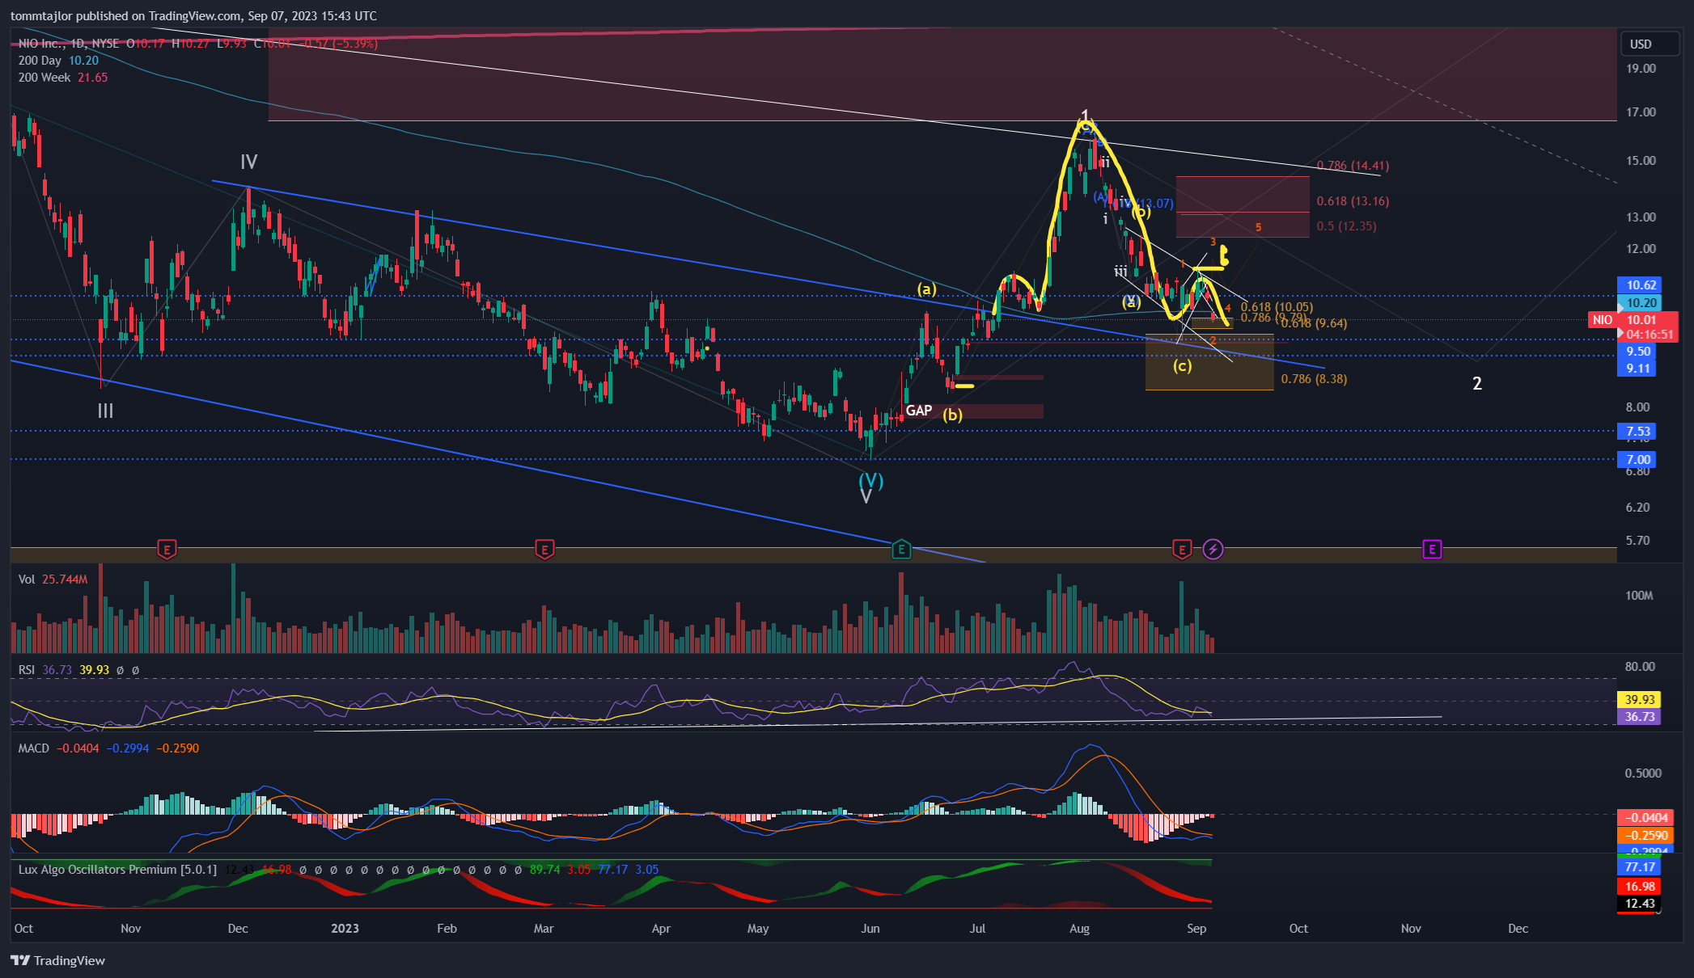Click the Sep label on time axis

tap(1196, 929)
